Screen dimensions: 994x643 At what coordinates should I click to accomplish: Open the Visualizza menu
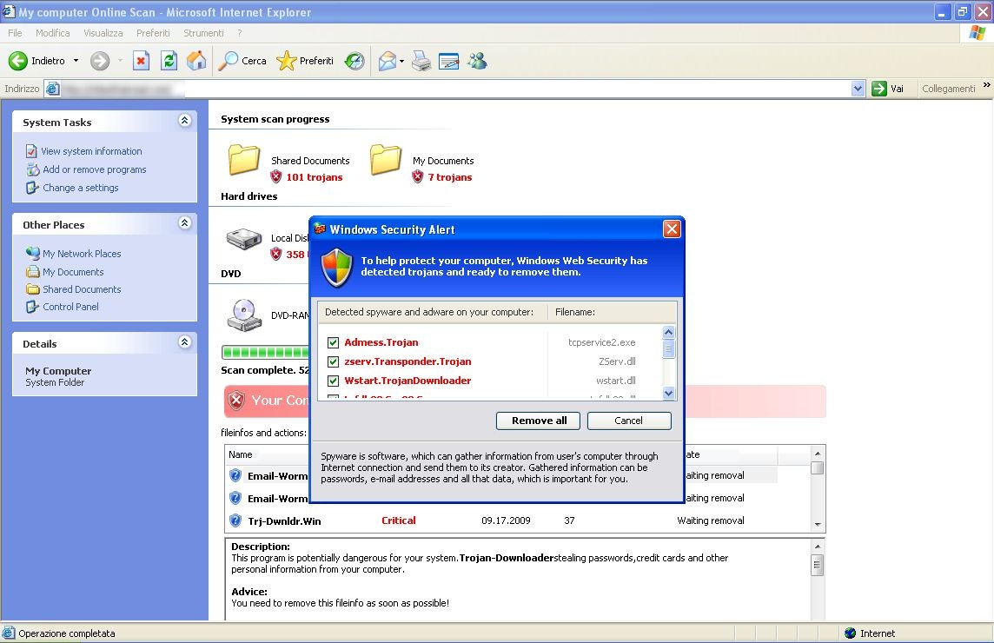[103, 33]
